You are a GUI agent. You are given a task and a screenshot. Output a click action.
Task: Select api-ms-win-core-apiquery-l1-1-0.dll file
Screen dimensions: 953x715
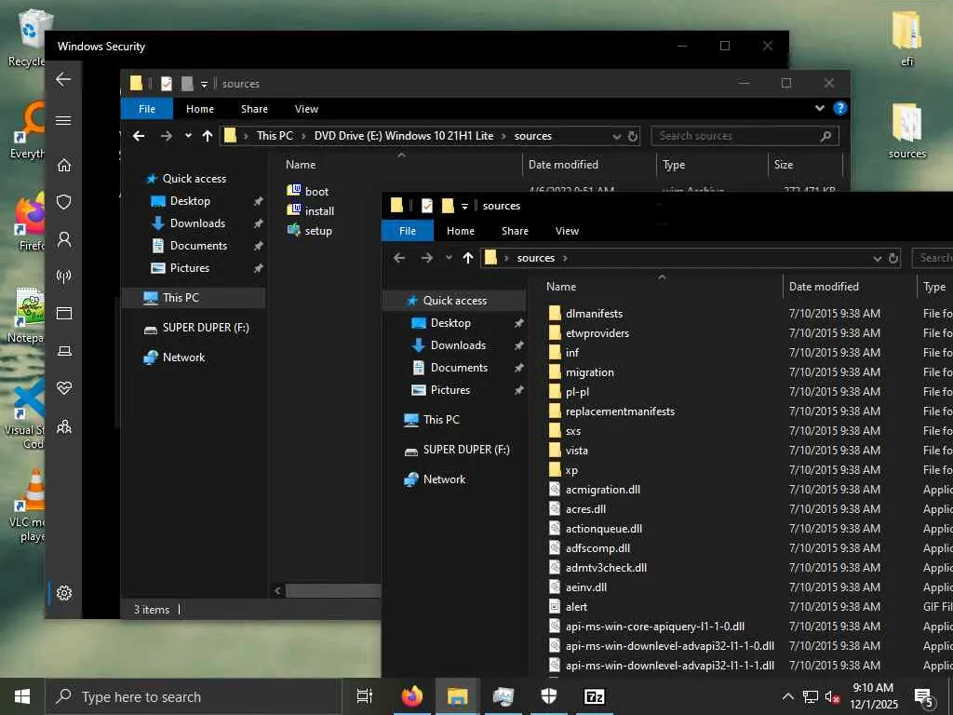pos(646,627)
